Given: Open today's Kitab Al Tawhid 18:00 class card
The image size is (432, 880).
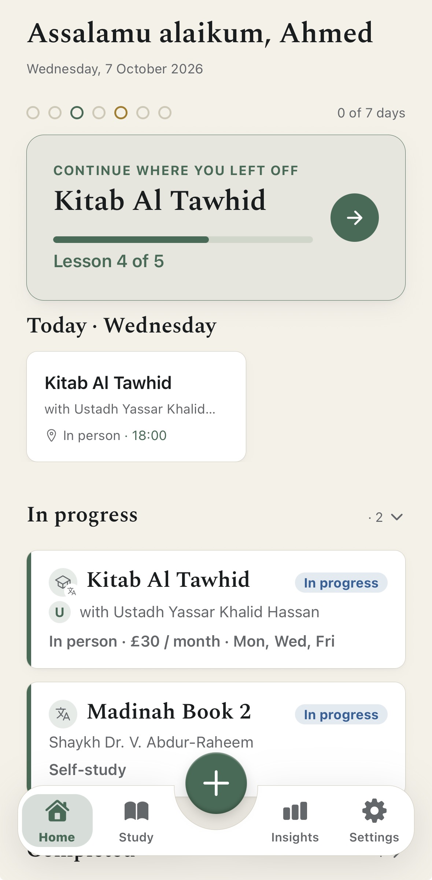Looking at the screenshot, I should (x=136, y=407).
